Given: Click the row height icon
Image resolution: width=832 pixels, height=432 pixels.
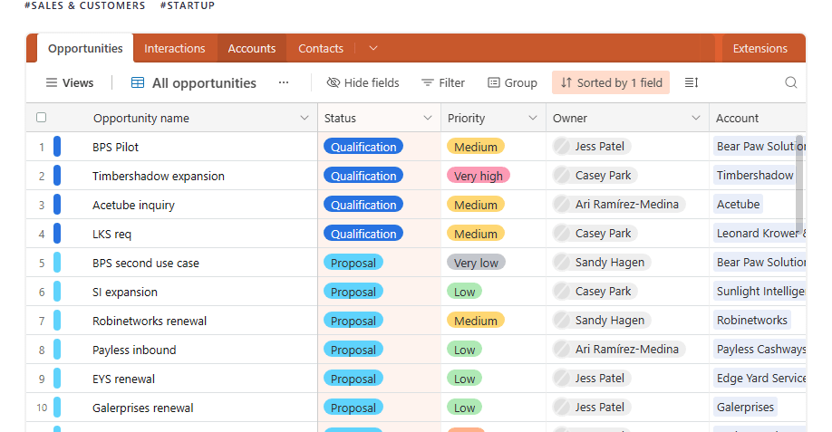Looking at the screenshot, I should pos(692,82).
